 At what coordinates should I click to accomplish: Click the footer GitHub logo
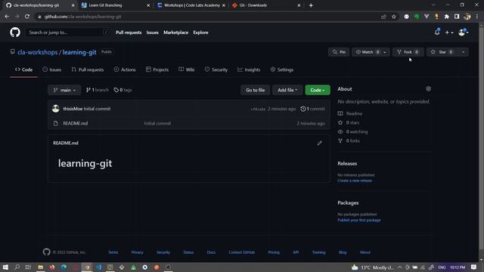[47, 252]
